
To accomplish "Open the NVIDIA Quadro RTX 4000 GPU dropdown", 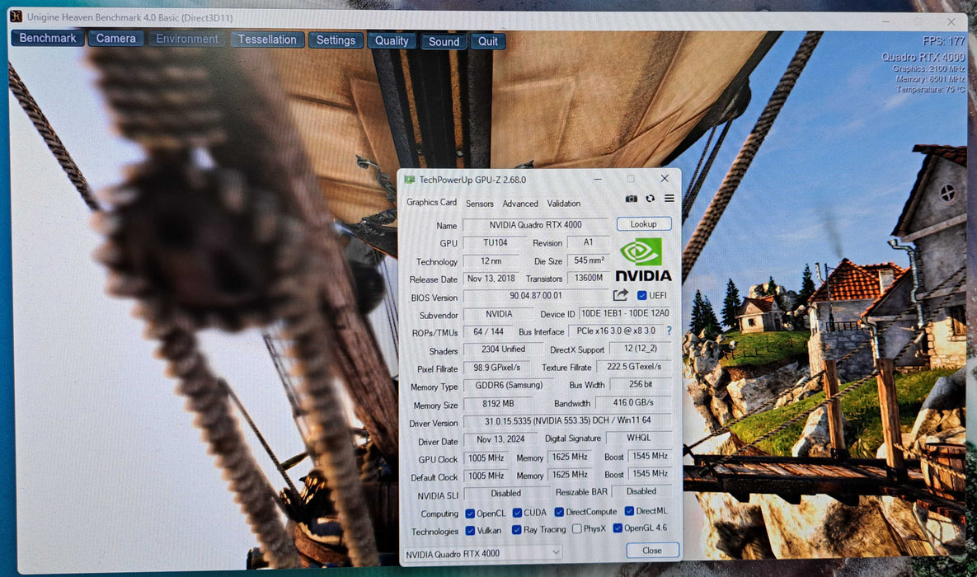I will pos(483,553).
